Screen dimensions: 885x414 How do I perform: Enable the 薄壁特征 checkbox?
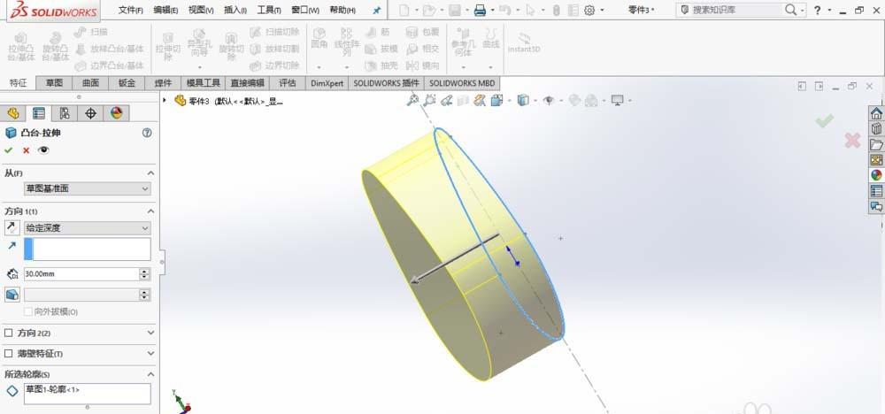[9, 354]
